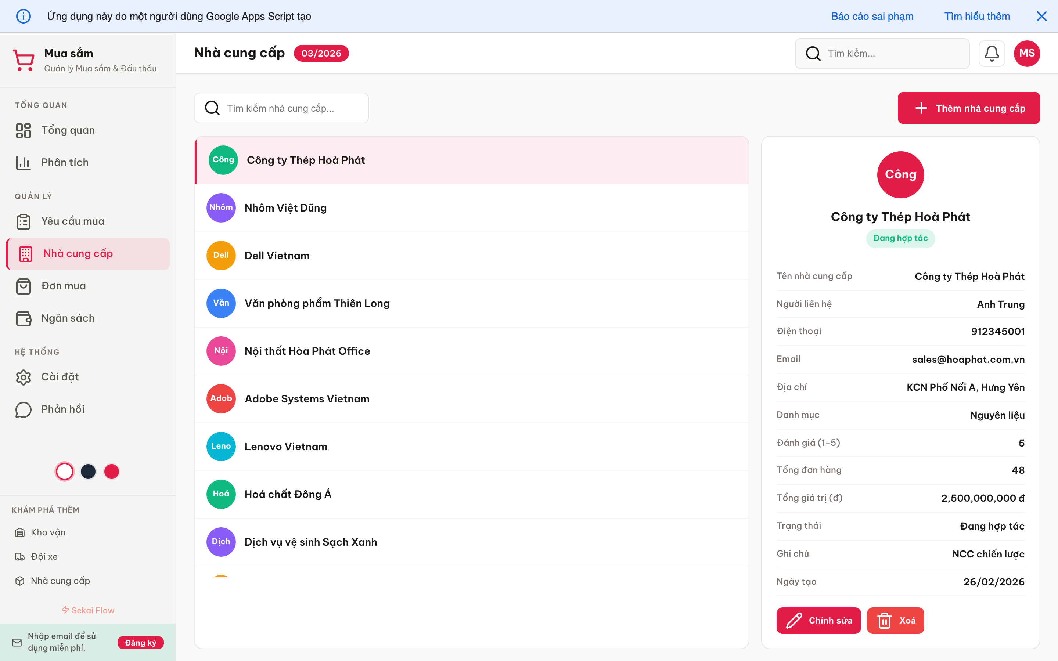1058x661 pixels.
Task: Select the Phân tích chart icon
Action: coord(23,162)
